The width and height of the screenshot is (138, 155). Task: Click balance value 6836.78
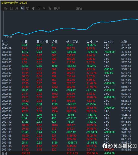pyautogui.click(x=126, y=101)
